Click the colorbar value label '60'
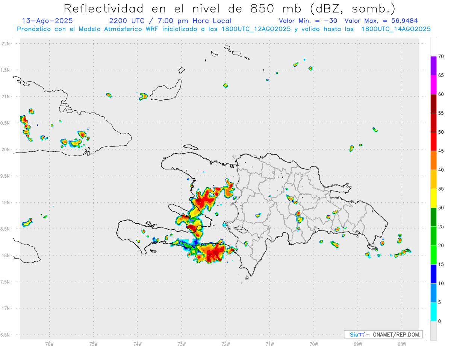 [x=441, y=94]
